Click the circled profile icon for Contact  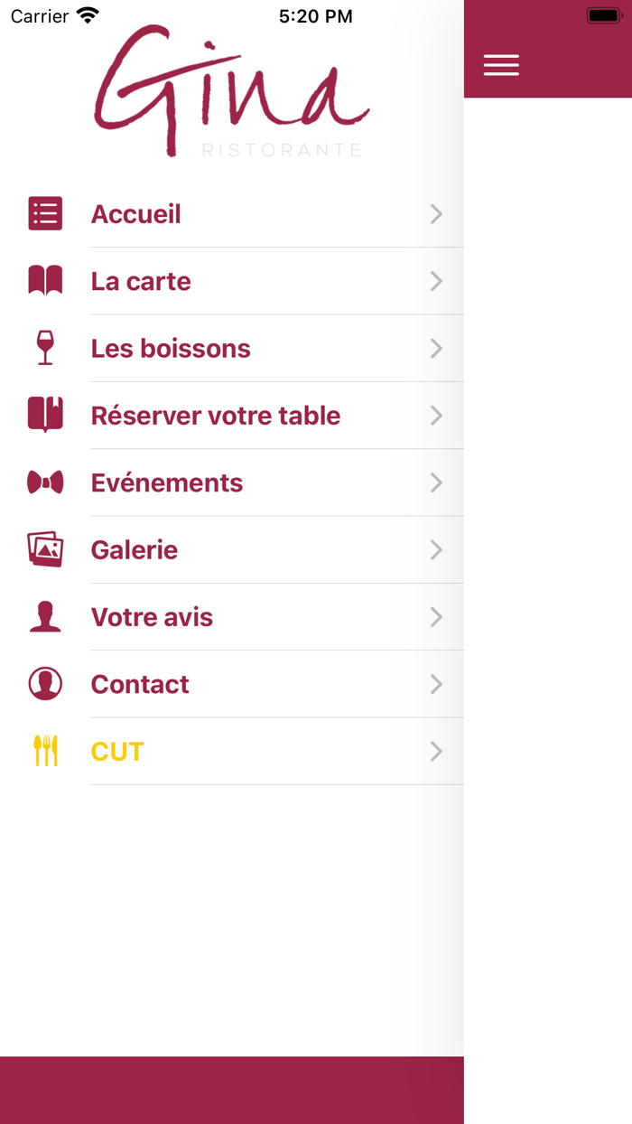(x=45, y=684)
